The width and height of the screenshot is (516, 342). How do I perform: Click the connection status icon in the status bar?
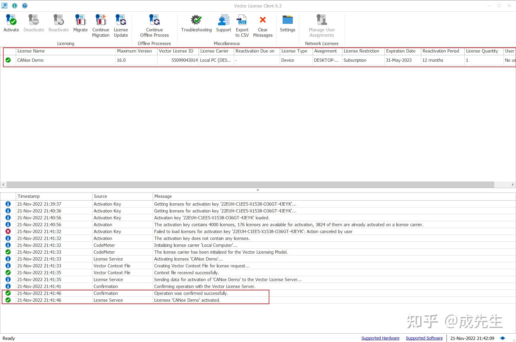pos(503,338)
